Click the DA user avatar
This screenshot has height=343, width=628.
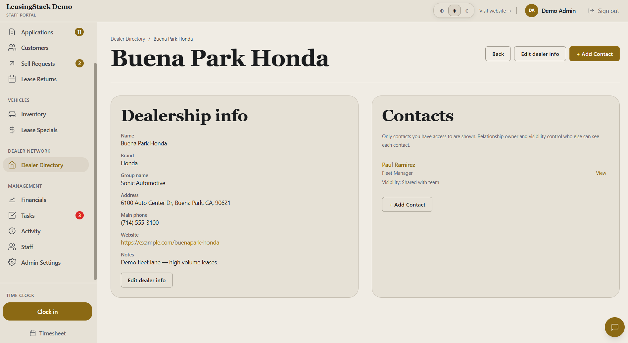[532, 11]
